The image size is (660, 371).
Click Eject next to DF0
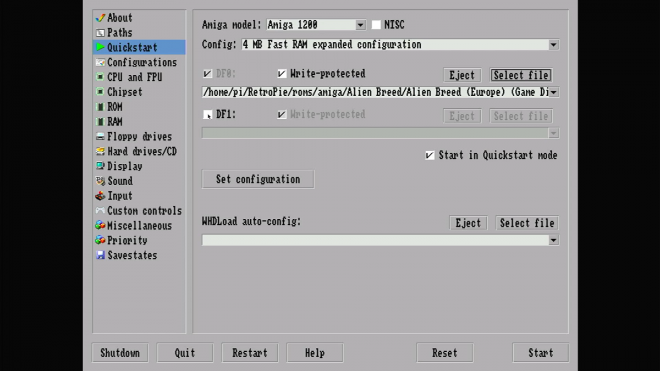tap(461, 75)
